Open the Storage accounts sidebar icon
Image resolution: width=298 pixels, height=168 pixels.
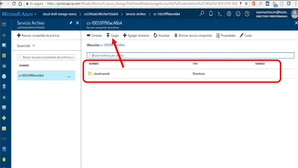[x=4, y=128]
